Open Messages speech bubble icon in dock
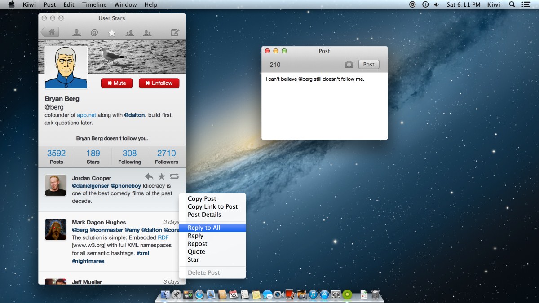 (x=268, y=294)
